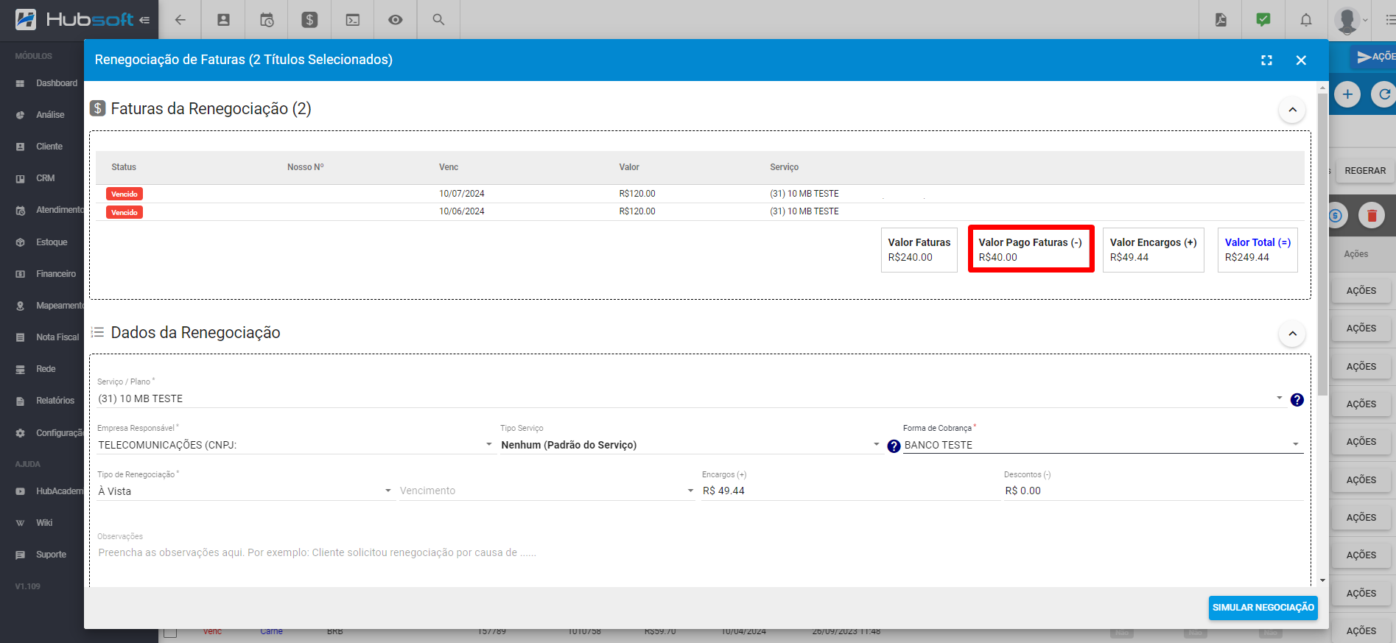Click the Descontos (-) value field
Screen dimensions: 1396x643
[1154, 491]
